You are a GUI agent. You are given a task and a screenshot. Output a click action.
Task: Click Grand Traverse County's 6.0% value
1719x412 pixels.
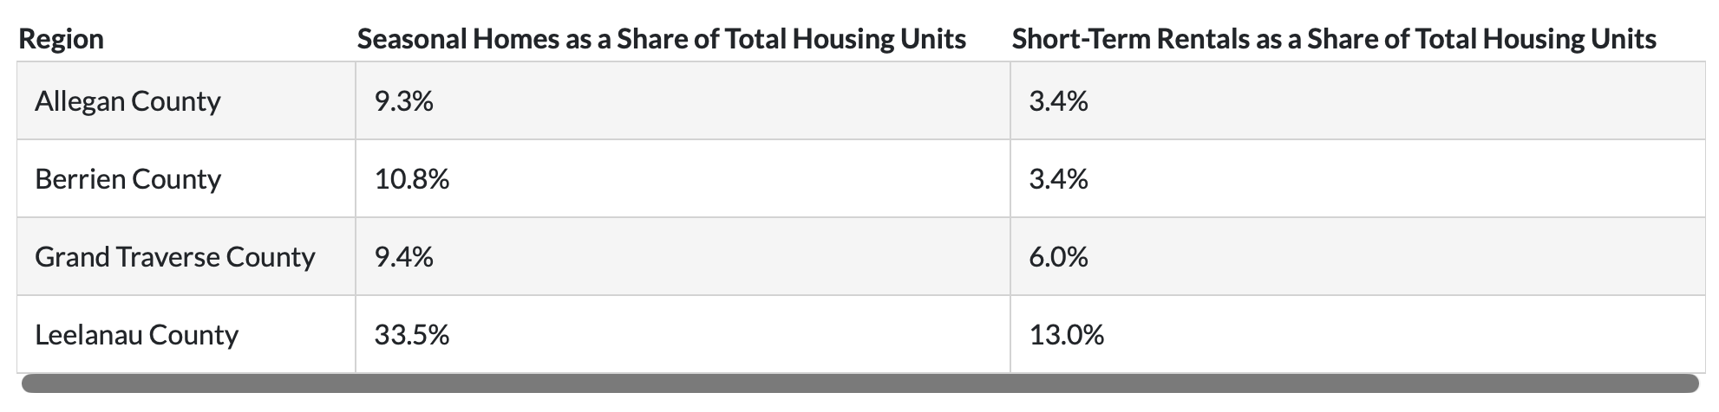click(1058, 257)
